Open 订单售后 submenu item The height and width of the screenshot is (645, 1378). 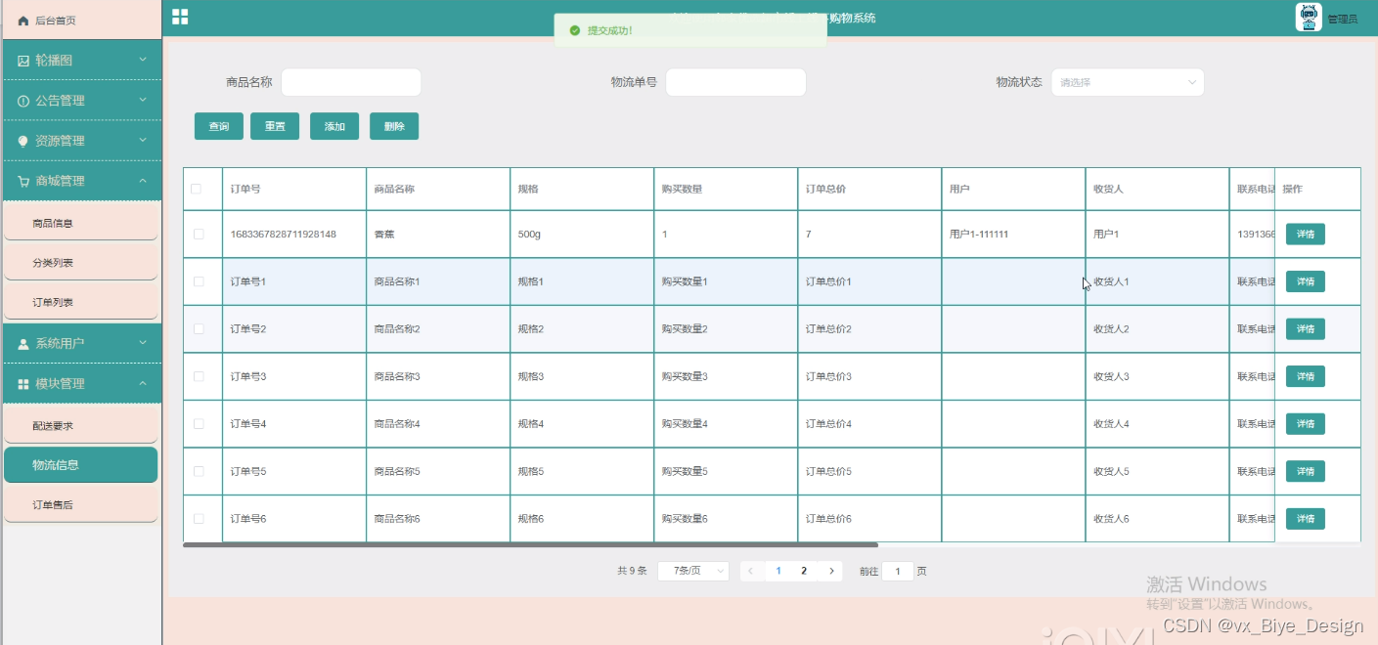81,504
